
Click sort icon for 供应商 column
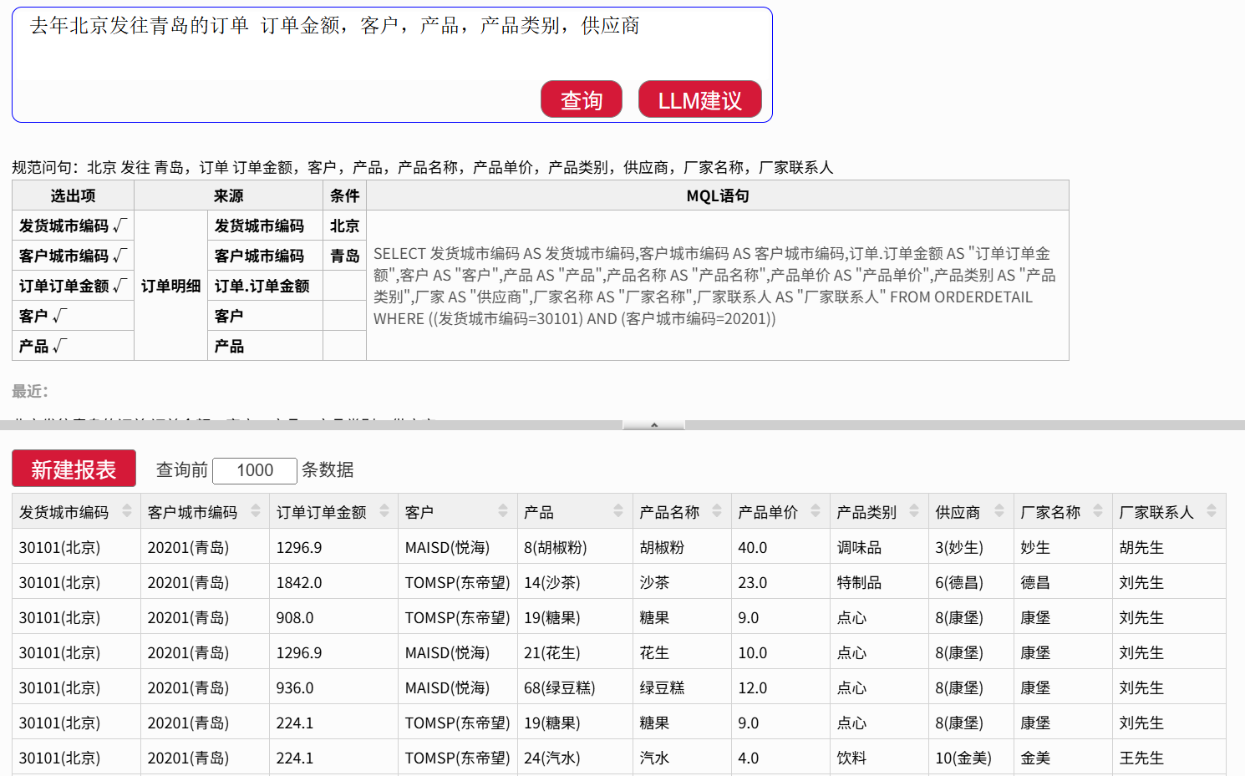(999, 511)
